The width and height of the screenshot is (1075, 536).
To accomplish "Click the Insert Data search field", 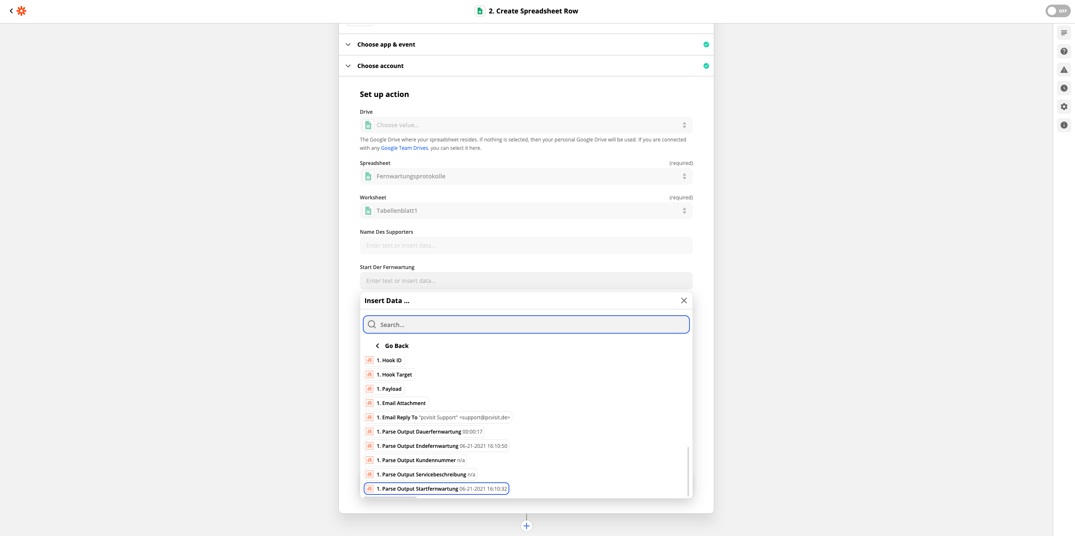I will point(526,324).
